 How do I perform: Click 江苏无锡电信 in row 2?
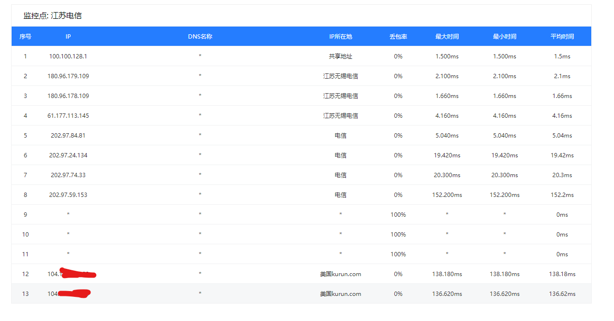[341, 76]
